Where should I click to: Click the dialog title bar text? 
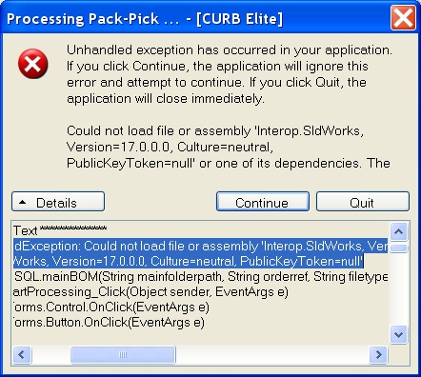point(145,19)
